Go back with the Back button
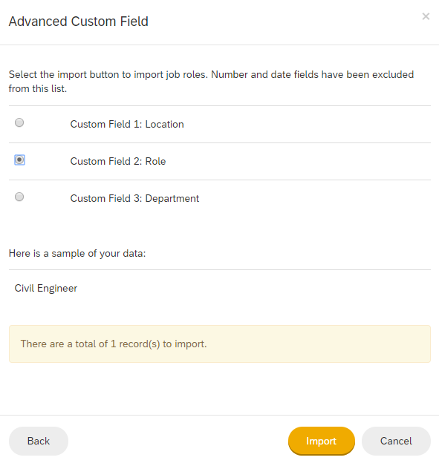The image size is (439, 466). click(x=39, y=441)
